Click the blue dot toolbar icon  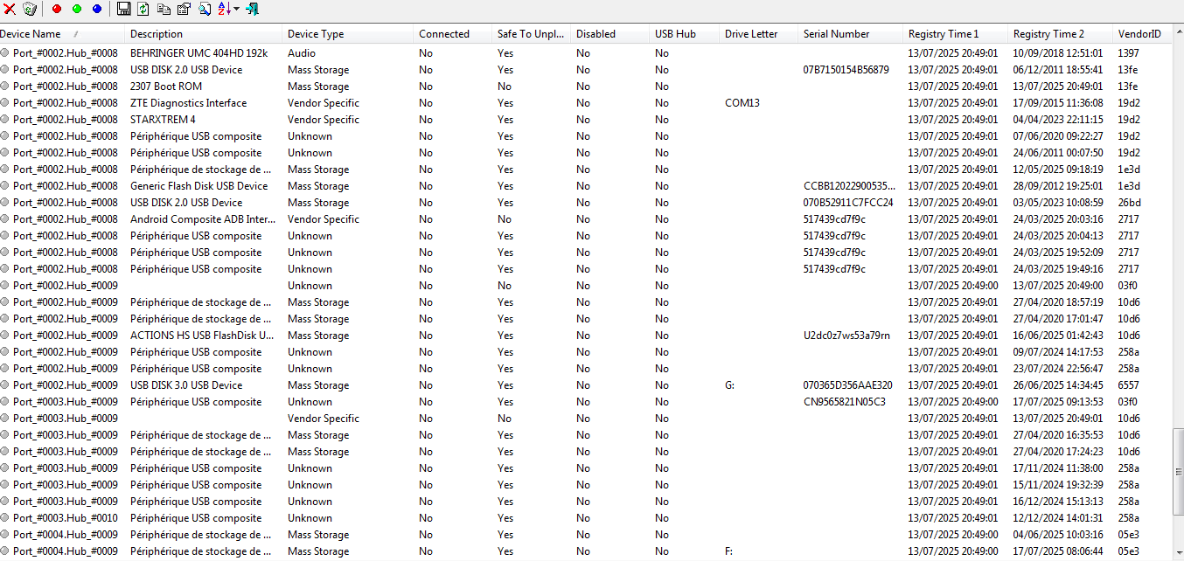[97, 9]
